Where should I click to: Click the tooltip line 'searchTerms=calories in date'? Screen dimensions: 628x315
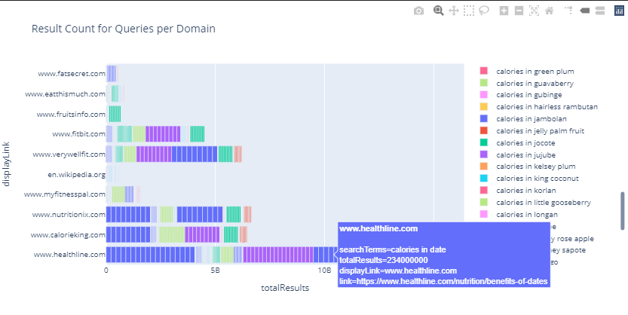(393, 249)
